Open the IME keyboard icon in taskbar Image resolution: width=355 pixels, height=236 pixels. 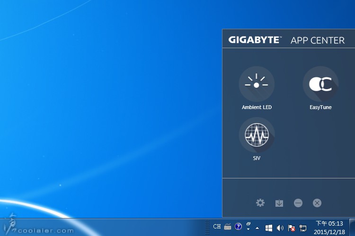228,227
